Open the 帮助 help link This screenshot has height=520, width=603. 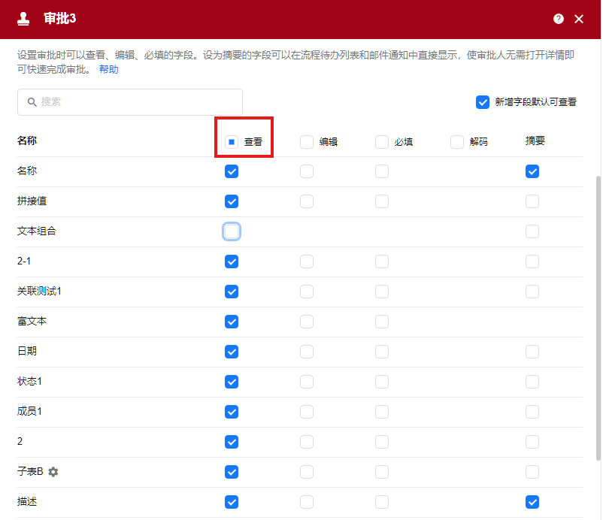[x=109, y=70]
